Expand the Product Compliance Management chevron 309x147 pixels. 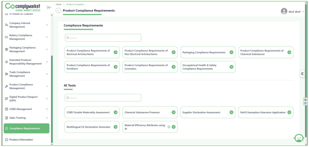(47, 87)
